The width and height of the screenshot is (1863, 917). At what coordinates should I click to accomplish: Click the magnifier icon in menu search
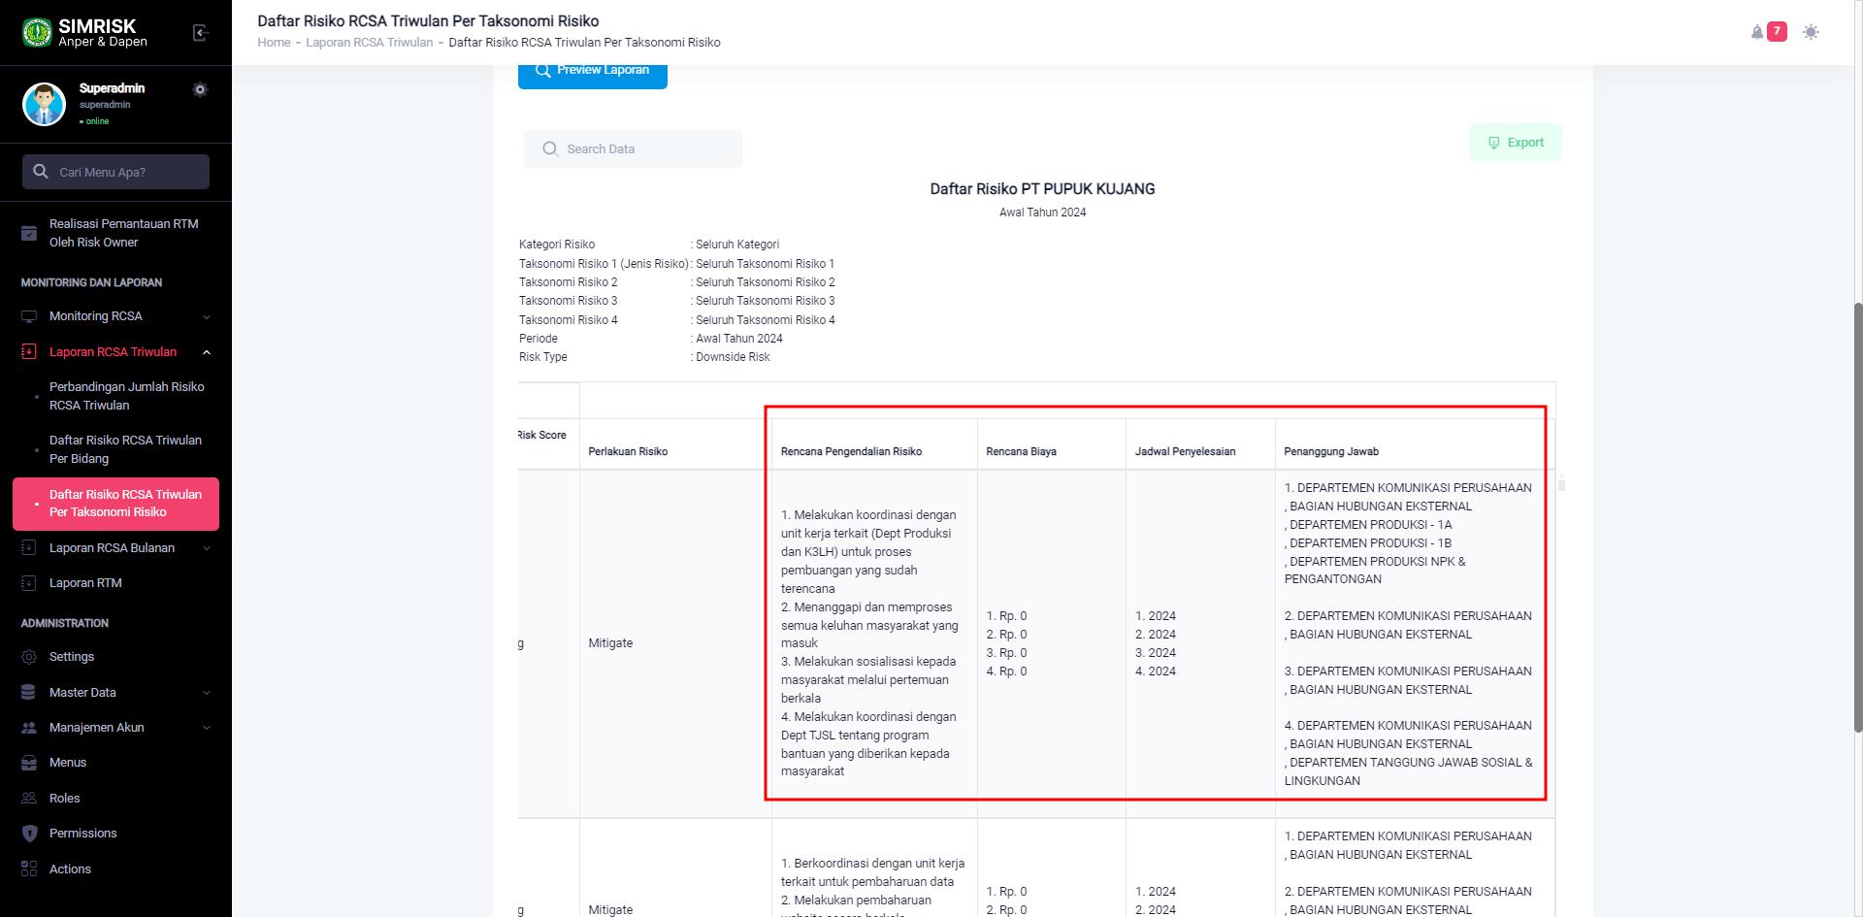[41, 172]
